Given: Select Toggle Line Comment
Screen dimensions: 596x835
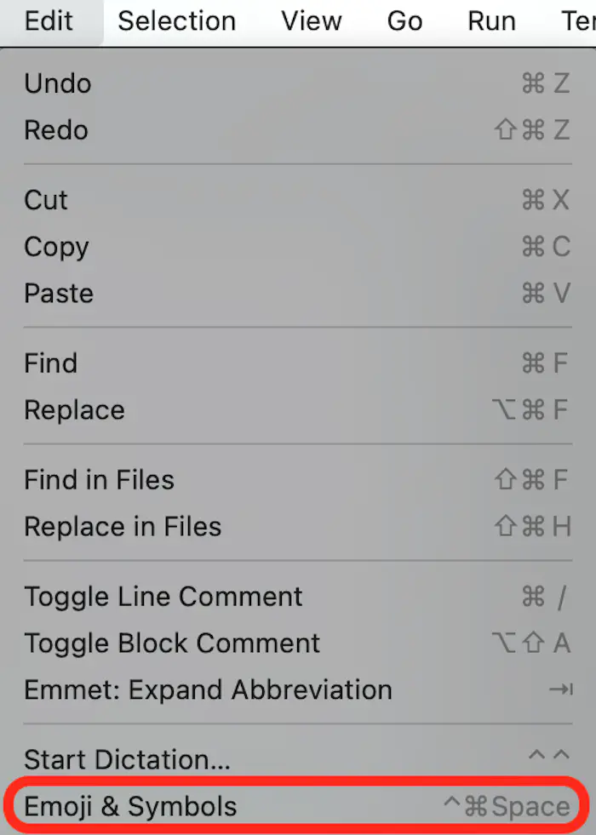Looking at the screenshot, I should [x=163, y=597].
